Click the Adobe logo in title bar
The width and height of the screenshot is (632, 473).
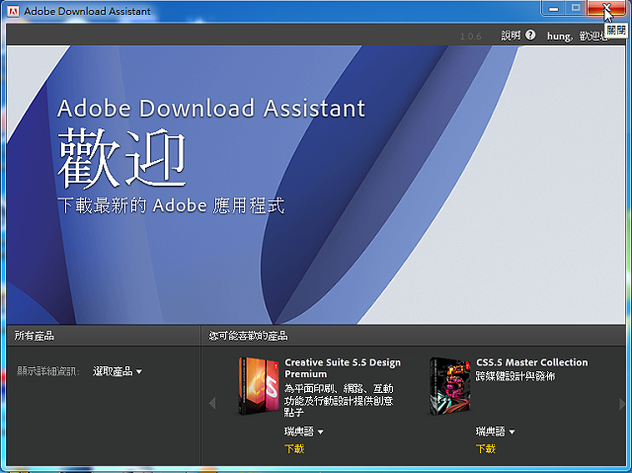pyautogui.click(x=13, y=11)
